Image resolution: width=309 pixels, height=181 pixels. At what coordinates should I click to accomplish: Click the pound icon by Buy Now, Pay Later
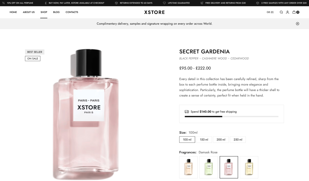pos(46,3)
